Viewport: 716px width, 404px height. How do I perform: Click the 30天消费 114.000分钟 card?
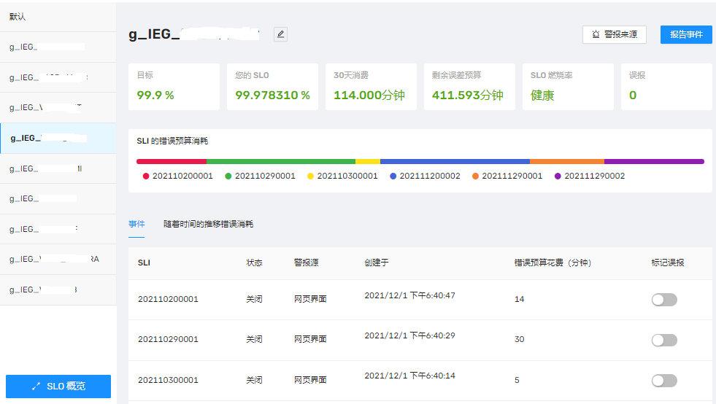pyautogui.click(x=371, y=87)
